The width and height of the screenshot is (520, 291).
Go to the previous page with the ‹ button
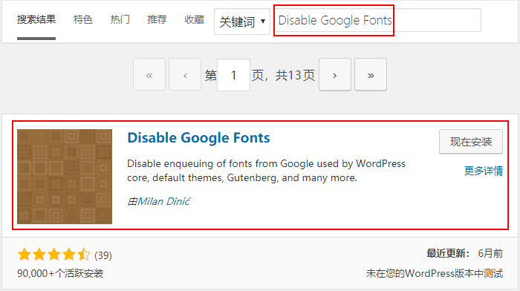pyautogui.click(x=185, y=74)
